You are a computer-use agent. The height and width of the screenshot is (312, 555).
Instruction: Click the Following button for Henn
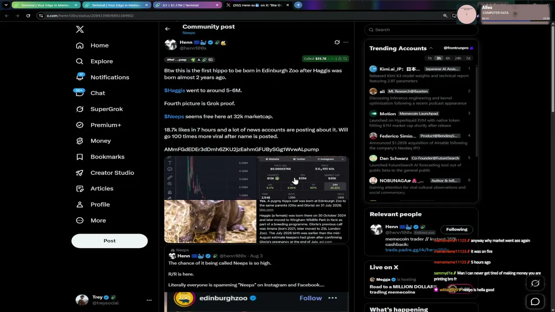(x=457, y=230)
